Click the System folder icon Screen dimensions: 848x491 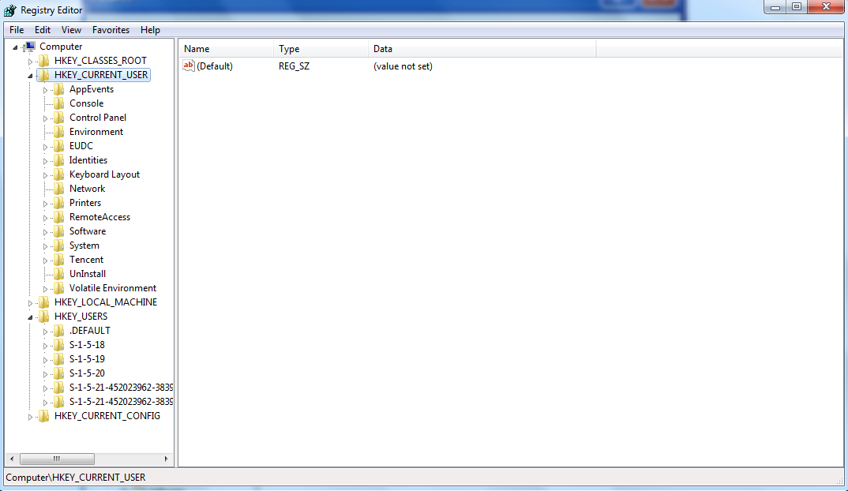coord(59,245)
